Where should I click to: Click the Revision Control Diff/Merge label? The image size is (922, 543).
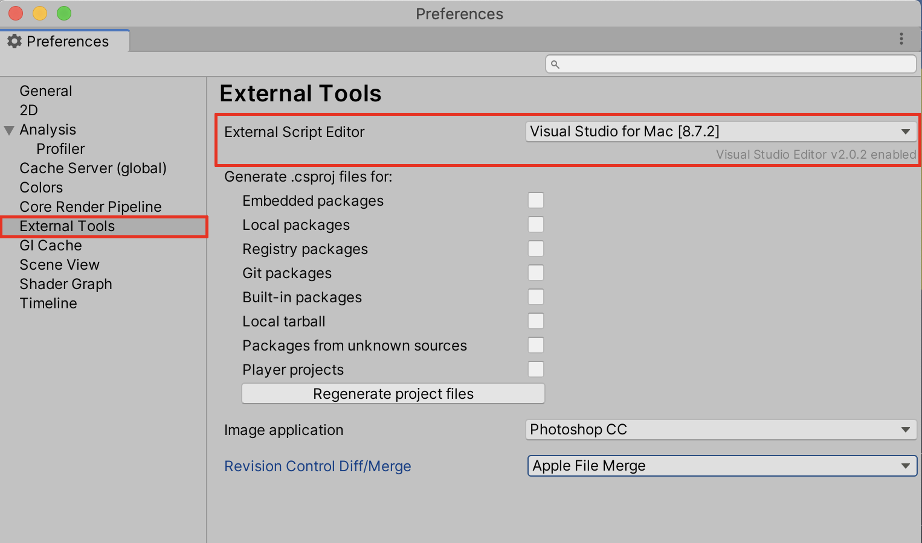pyautogui.click(x=317, y=466)
